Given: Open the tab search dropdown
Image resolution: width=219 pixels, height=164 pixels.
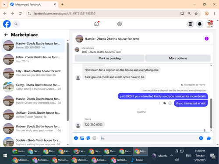Looking at the screenshot, I should click(4, 4).
